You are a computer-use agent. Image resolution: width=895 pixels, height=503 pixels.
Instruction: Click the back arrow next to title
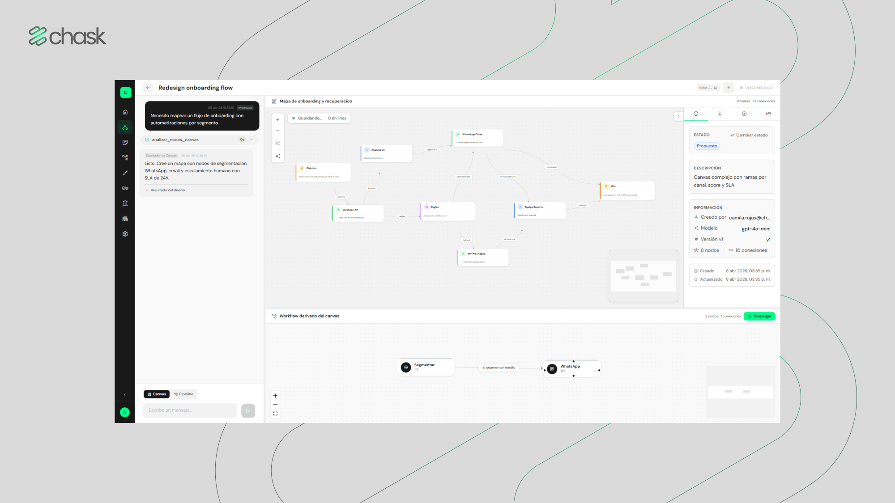click(148, 88)
